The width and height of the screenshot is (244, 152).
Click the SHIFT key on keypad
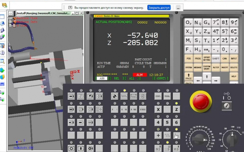[216, 58]
